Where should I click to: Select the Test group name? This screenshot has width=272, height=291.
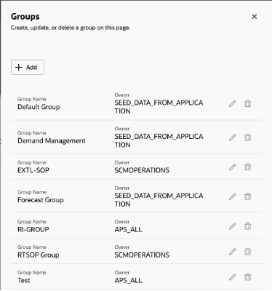point(24,280)
